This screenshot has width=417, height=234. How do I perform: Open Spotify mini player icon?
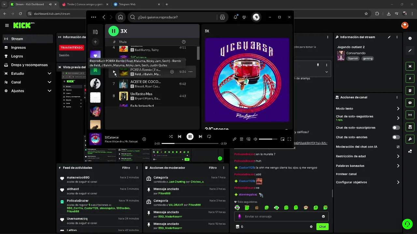(282, 139)
